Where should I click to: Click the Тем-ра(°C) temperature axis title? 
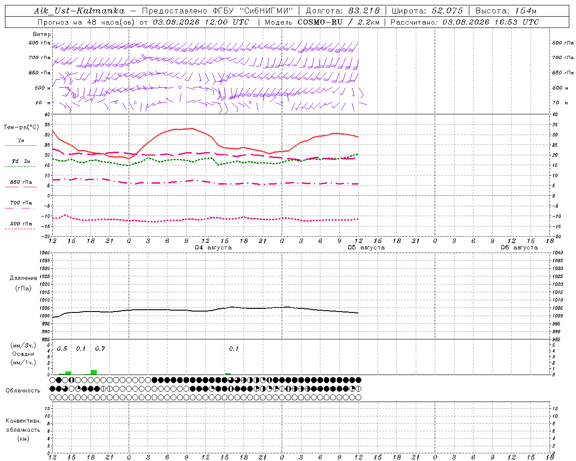tap(21, 127)
